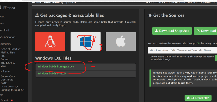Click the second green Download button beside Snapshot
The image size is (217, 102).
(x=206, y=31)
